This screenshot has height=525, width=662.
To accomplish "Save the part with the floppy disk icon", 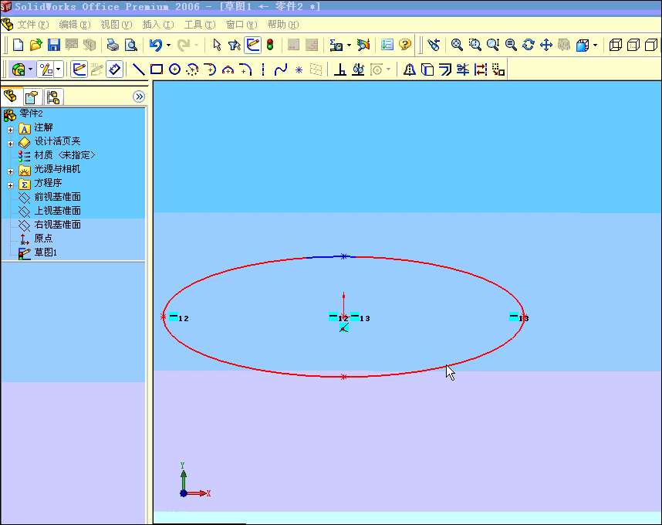I will point(54,45).
